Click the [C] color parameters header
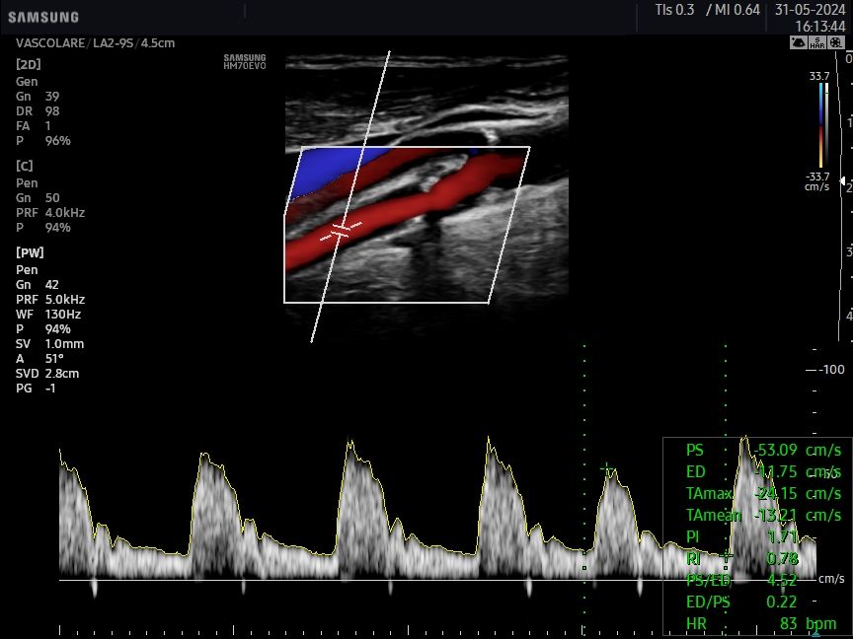Image resolution: width=853 pixels, height=639 pixels. pos(25,166)
